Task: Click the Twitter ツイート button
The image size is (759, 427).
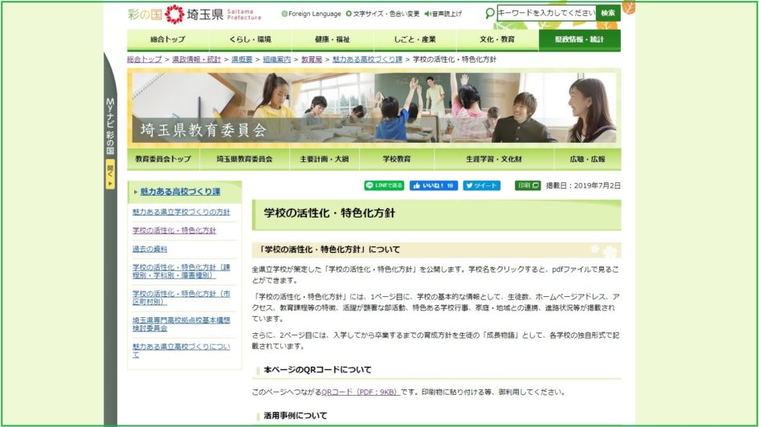Action: tap(482, 185)
